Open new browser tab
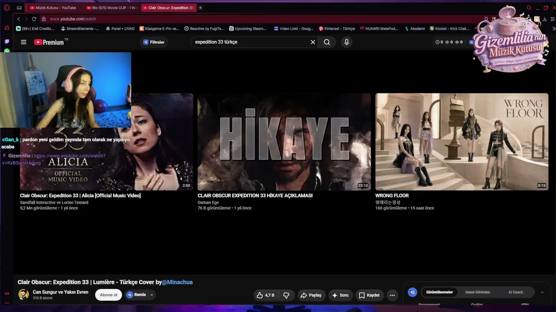 200,8
